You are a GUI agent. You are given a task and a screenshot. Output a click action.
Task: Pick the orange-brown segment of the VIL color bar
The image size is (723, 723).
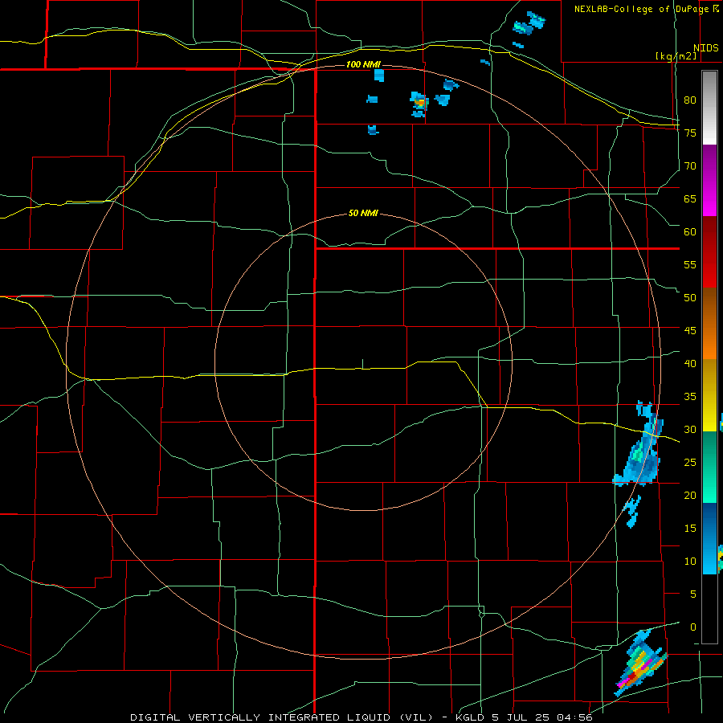[x=709, y=324]
